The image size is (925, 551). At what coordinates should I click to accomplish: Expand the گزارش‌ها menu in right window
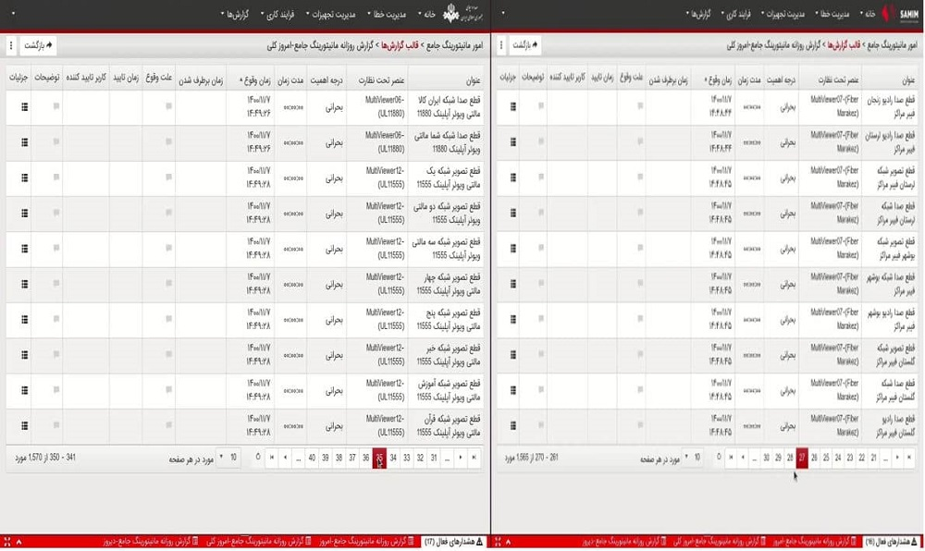(697, 14)
